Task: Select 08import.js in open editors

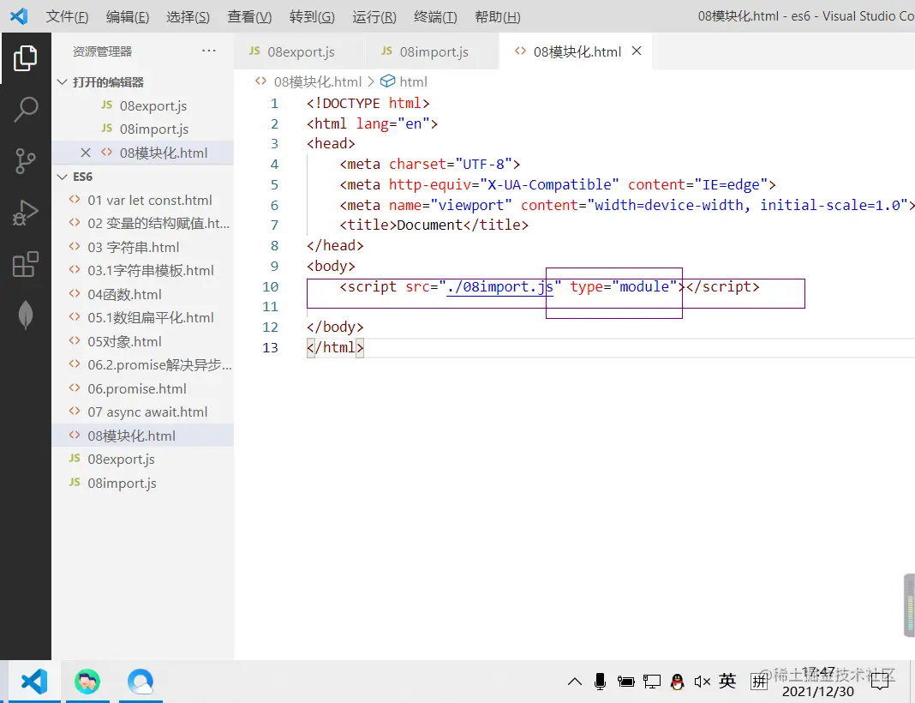Action: click(143, 129)
